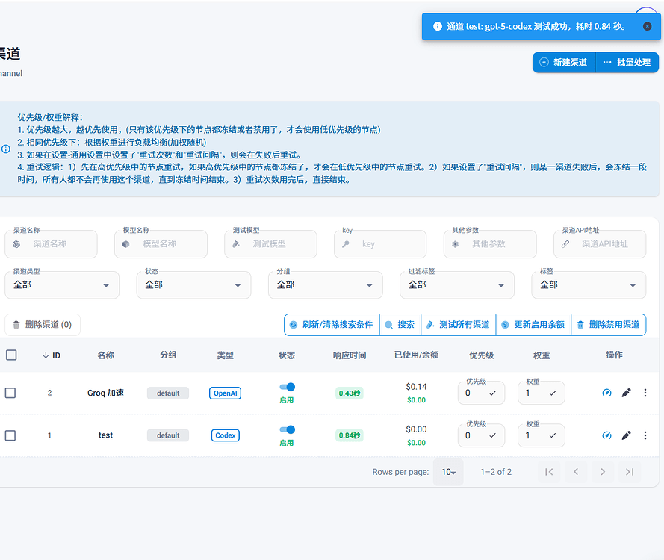Viewport: 664px width, 560px height.
Task: Open more options for Groq 加速 row
Action: pyautogui.click(x=645, y=393)
